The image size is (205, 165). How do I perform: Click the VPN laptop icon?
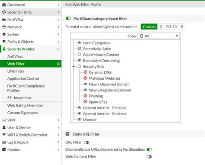point(4,120)
